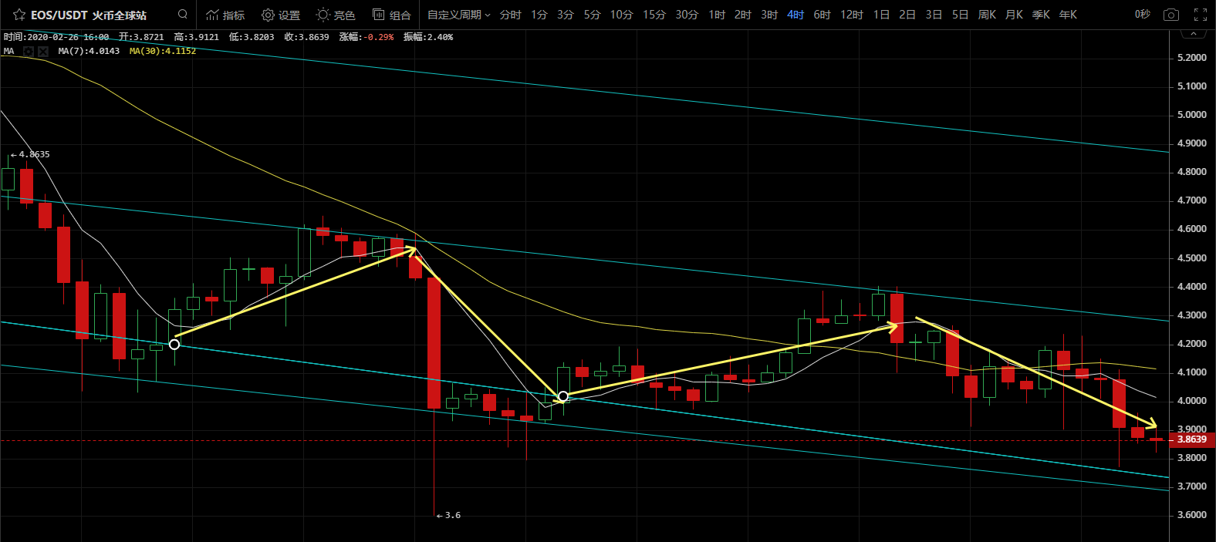
Task: Open the 指标 indicators panel
Action: click(225, 15)
